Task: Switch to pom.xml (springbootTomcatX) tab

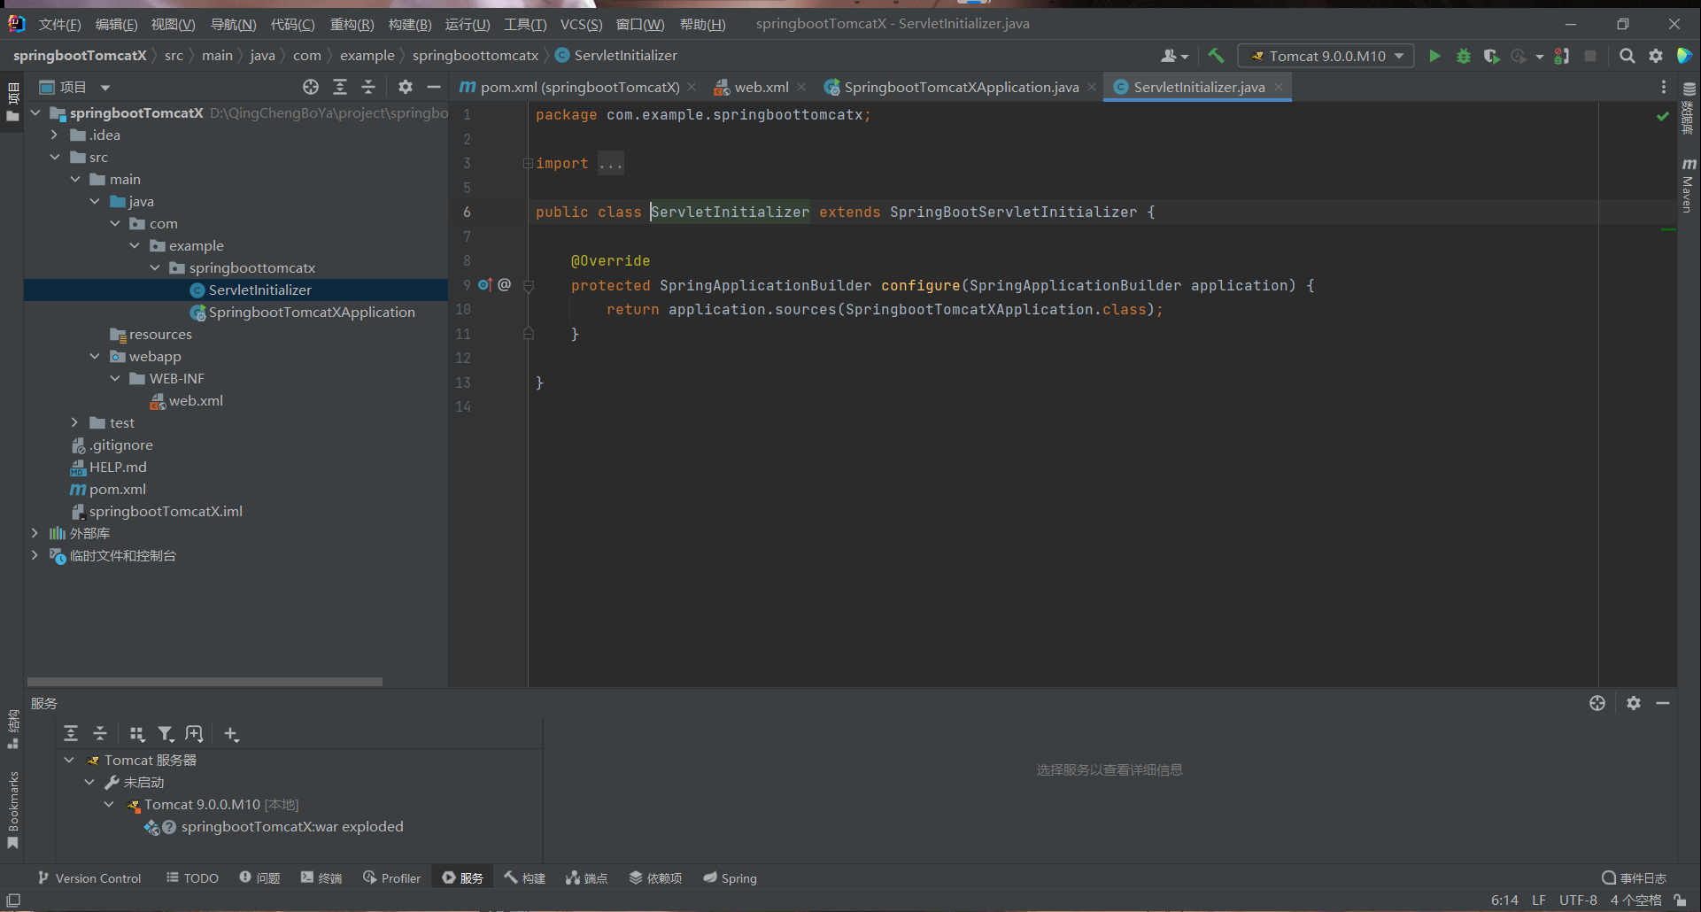Action: pyautogui.click(x=580, y=87)
